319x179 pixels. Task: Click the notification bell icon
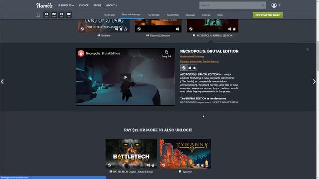pyautogui.click(x=38, y=15)
